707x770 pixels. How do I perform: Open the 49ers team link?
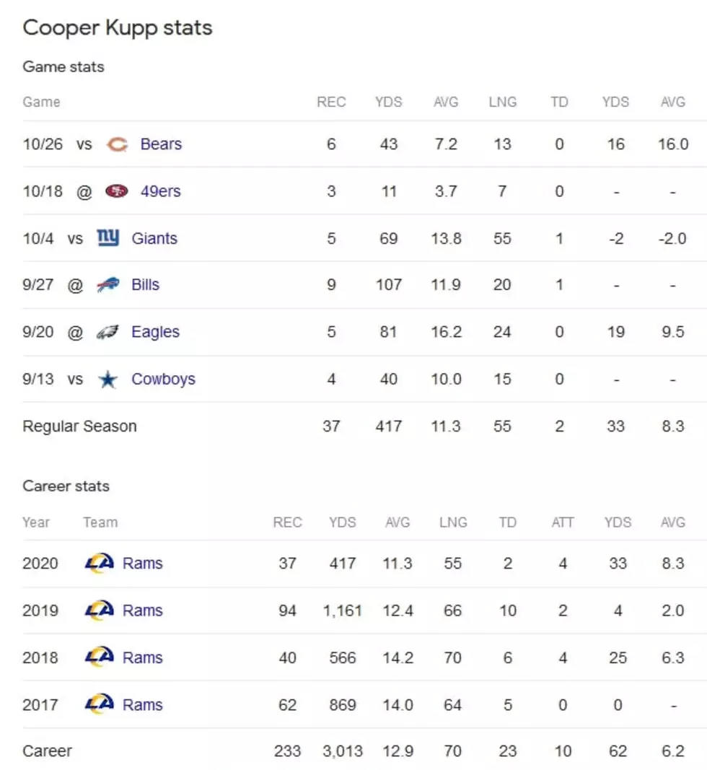[x=161, y=191]
